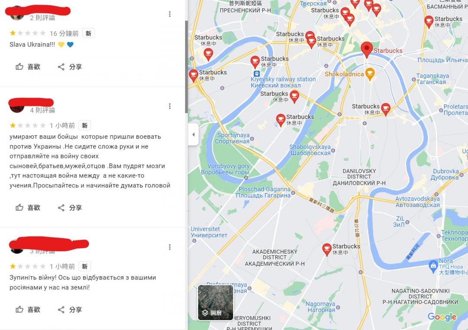
Task: Collapse the side panel with arrow
Action: pos(193,135)
